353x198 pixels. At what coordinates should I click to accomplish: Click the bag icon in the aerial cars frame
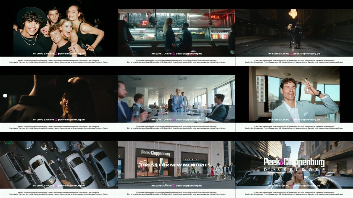click(x=56, y=186)
